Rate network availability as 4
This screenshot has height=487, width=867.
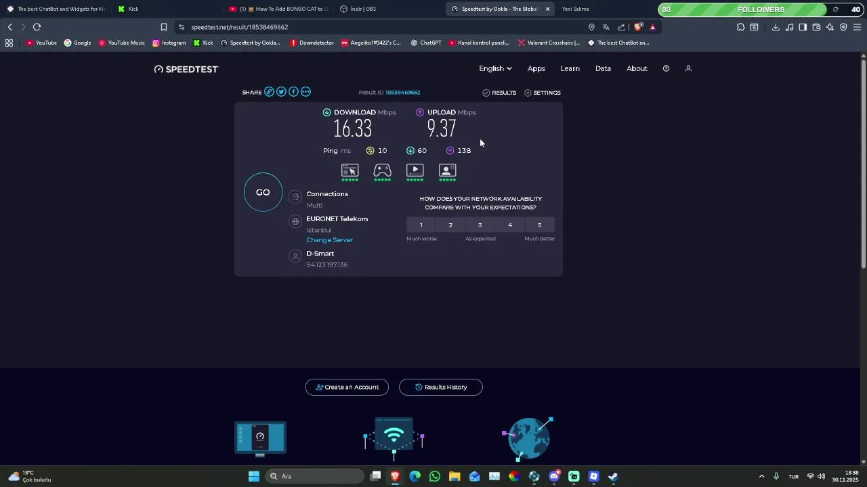tap(510, 225)
